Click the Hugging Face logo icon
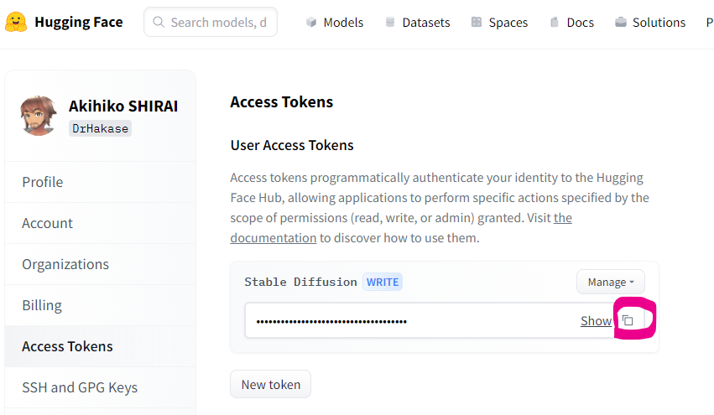The width and height of the screenshot is (714, 415). (x=16, y=23)
